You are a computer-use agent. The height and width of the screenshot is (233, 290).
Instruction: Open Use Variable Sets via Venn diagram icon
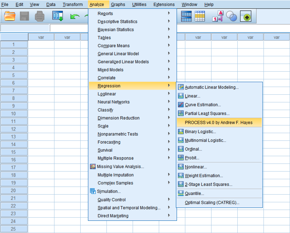tap(231, 16)
